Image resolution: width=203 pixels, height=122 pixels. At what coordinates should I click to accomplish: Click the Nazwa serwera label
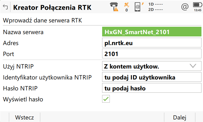(x=23, y=32)
